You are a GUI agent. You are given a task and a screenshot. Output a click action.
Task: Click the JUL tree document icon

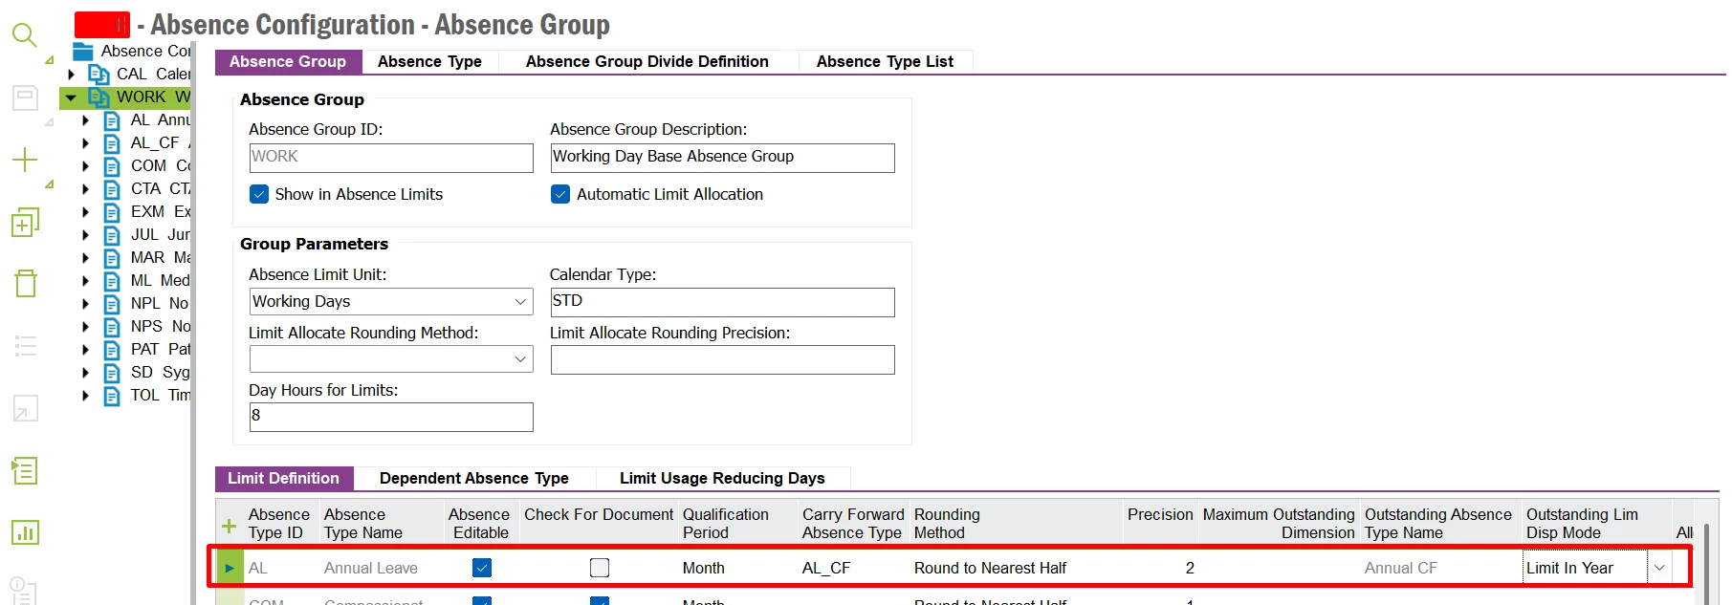(x=112, y=235)
